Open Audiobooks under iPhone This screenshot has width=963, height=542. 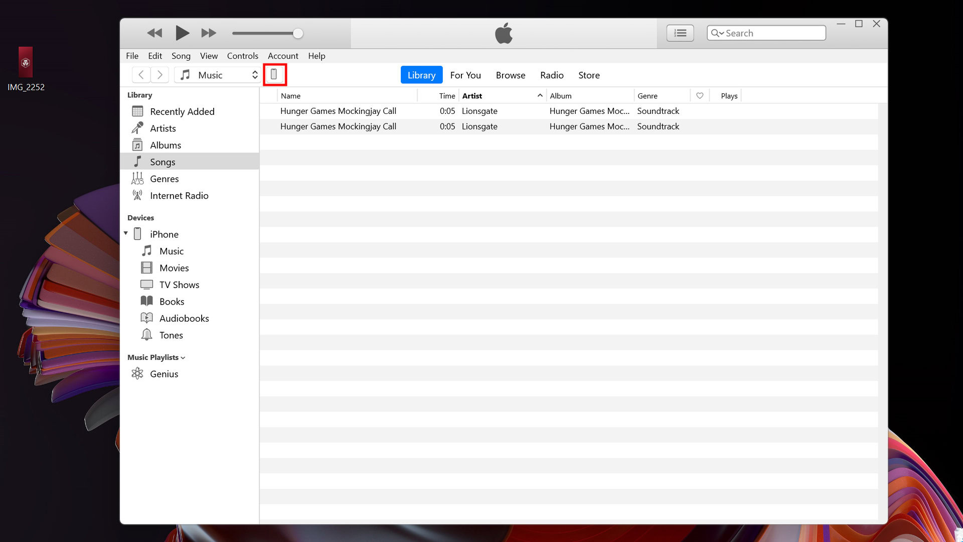(x=184, y=318)
